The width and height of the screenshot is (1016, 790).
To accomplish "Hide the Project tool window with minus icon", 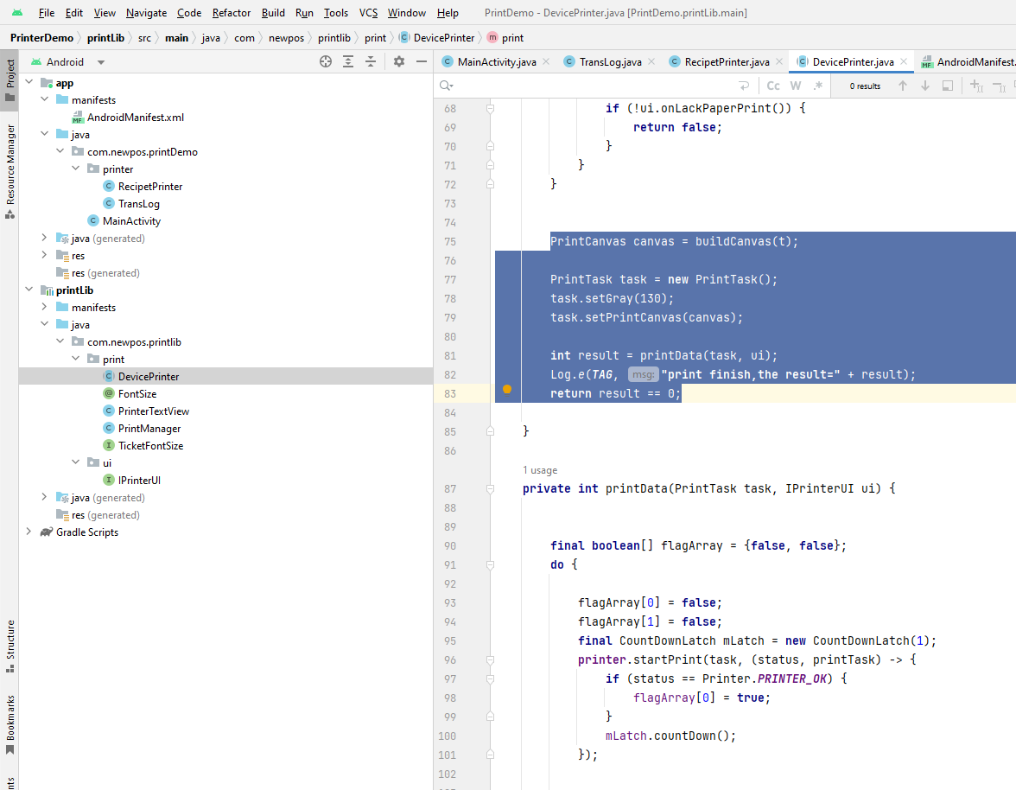I will (422, 61).
